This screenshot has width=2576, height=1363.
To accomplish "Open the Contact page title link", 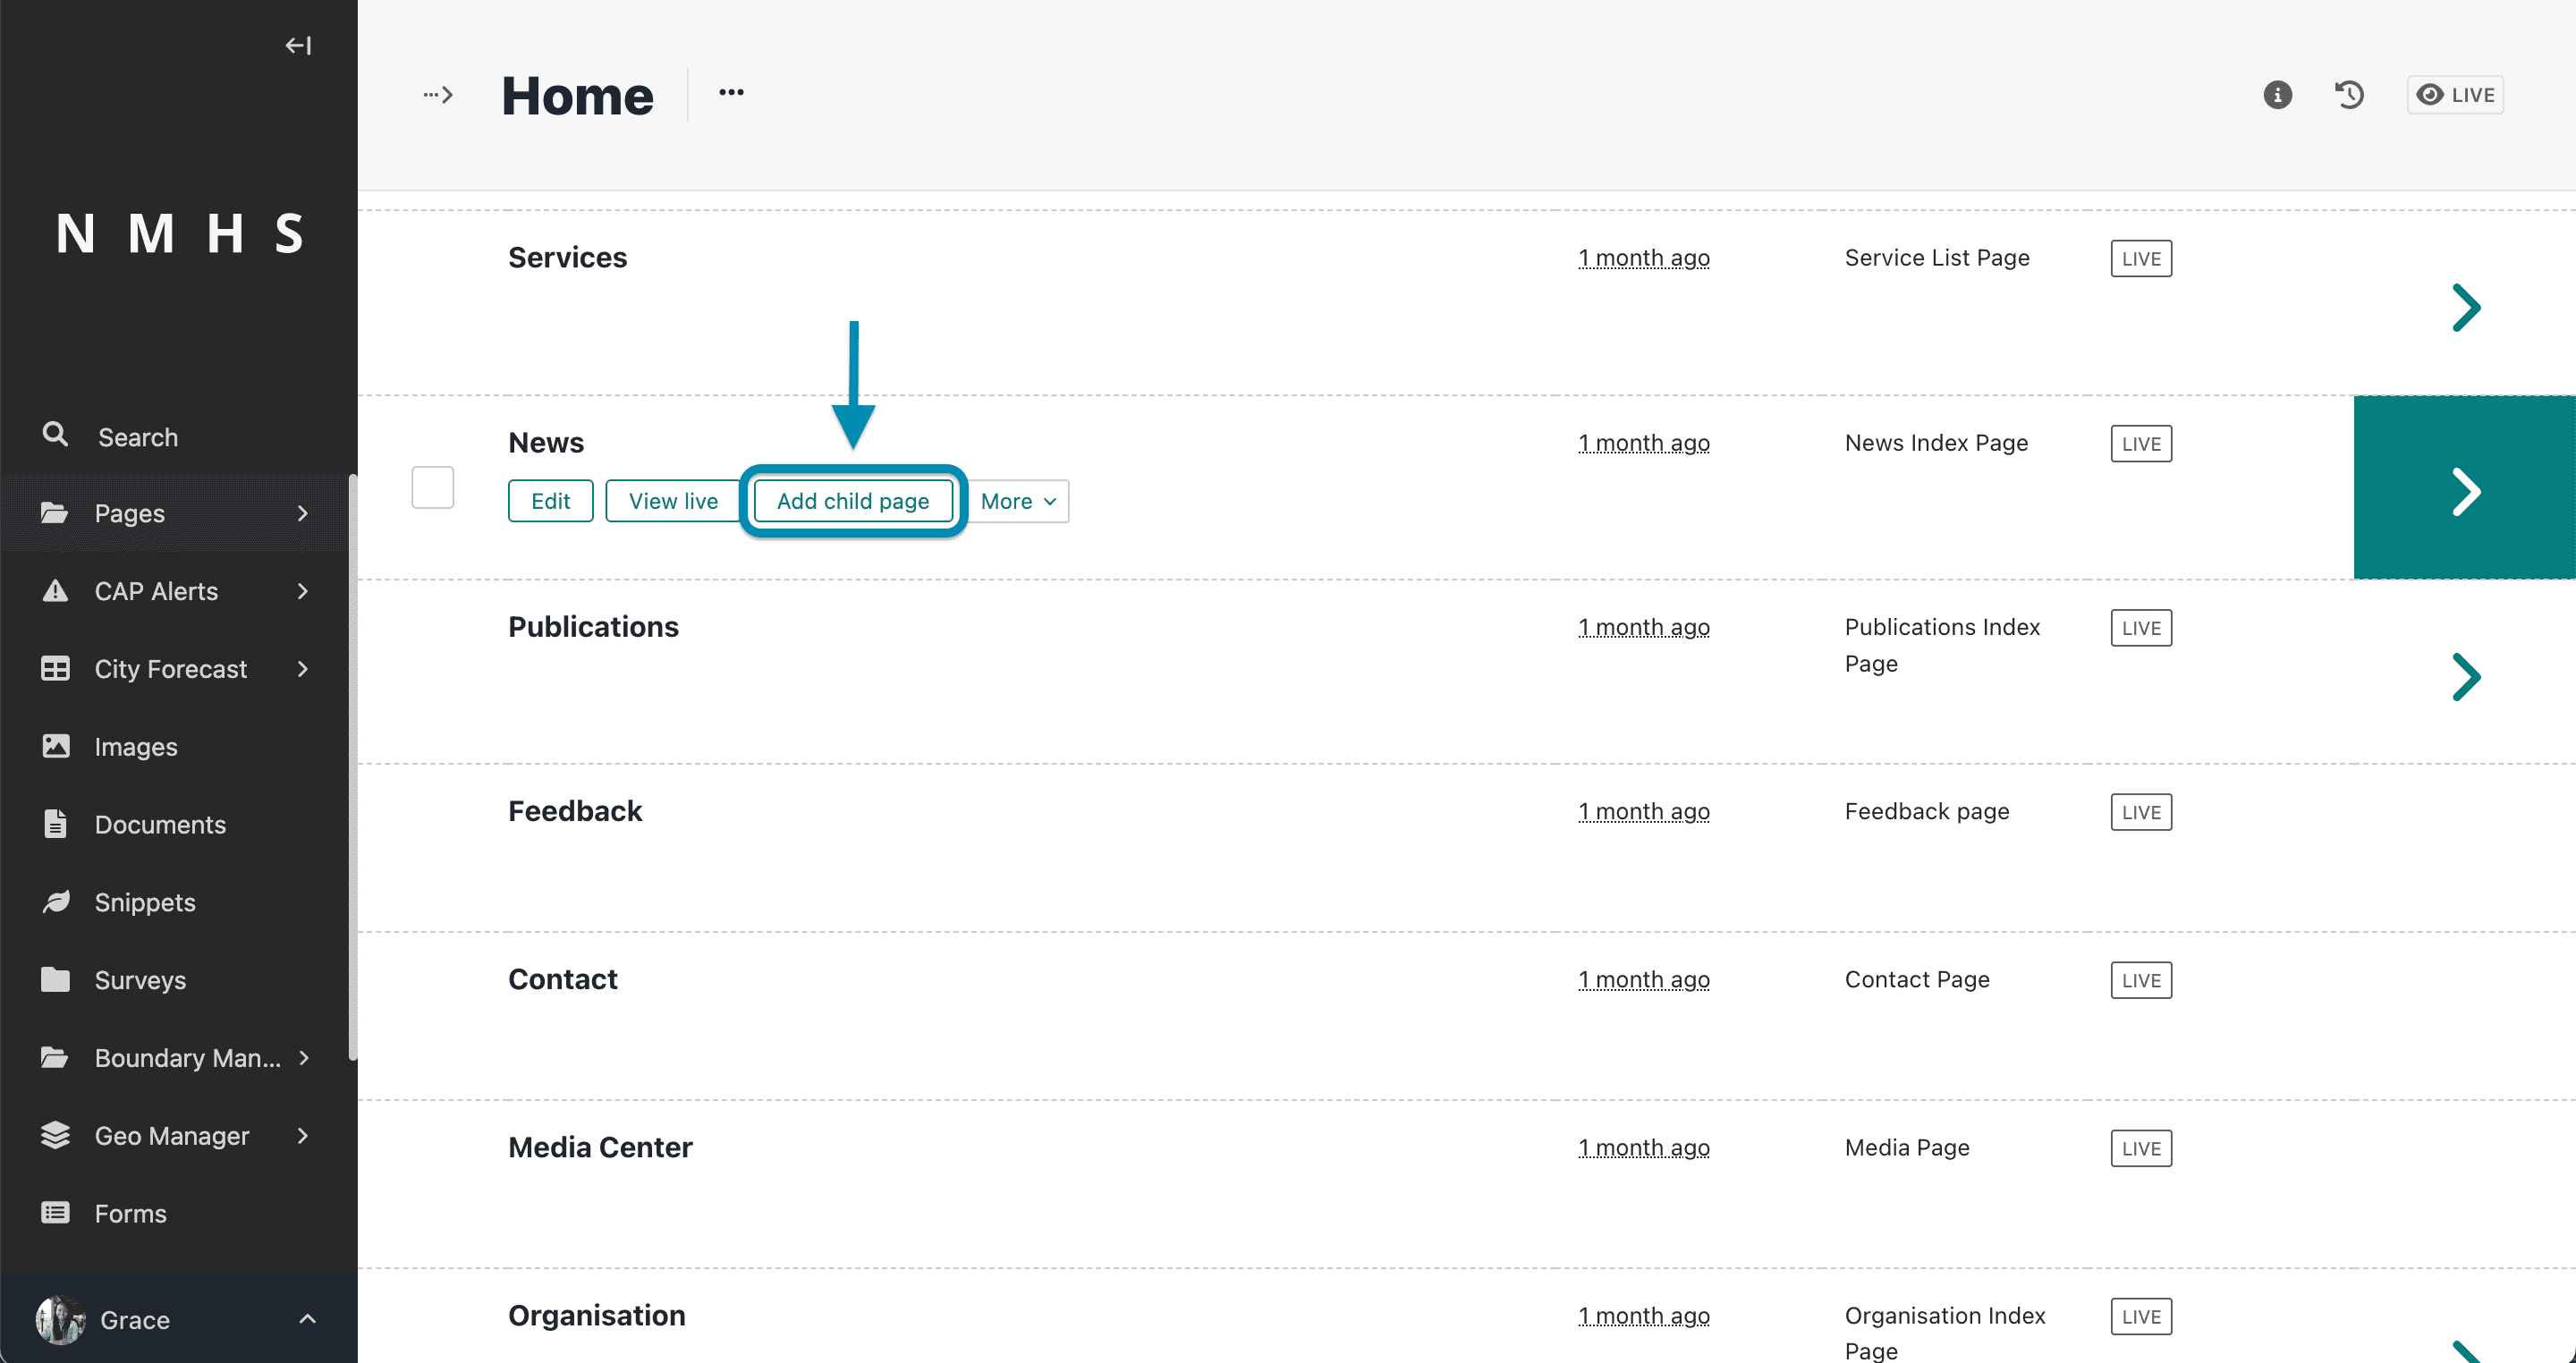I will pyautogui.click(x=563, y=979).
